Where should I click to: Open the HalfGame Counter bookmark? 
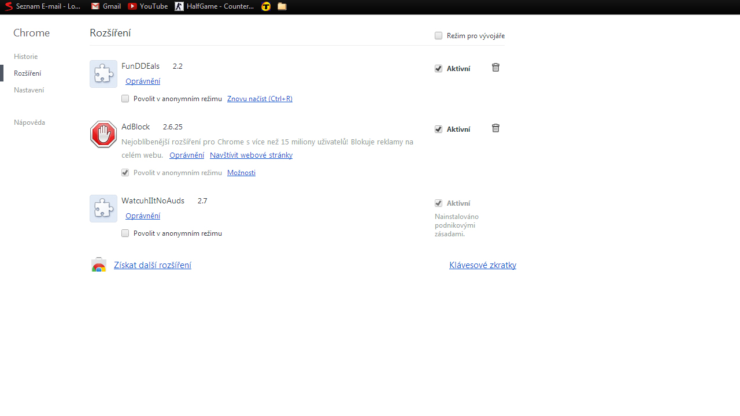pos(214,6)
